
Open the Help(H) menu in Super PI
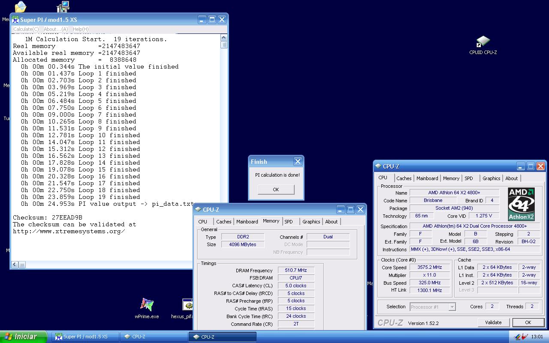tap(81, 29)
